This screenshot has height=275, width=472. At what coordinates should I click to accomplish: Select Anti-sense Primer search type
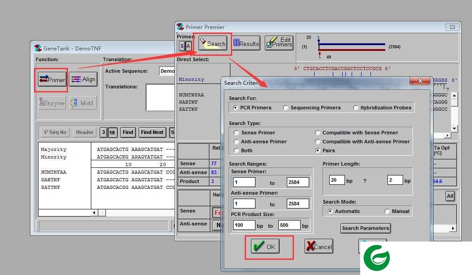pos(260,142)
